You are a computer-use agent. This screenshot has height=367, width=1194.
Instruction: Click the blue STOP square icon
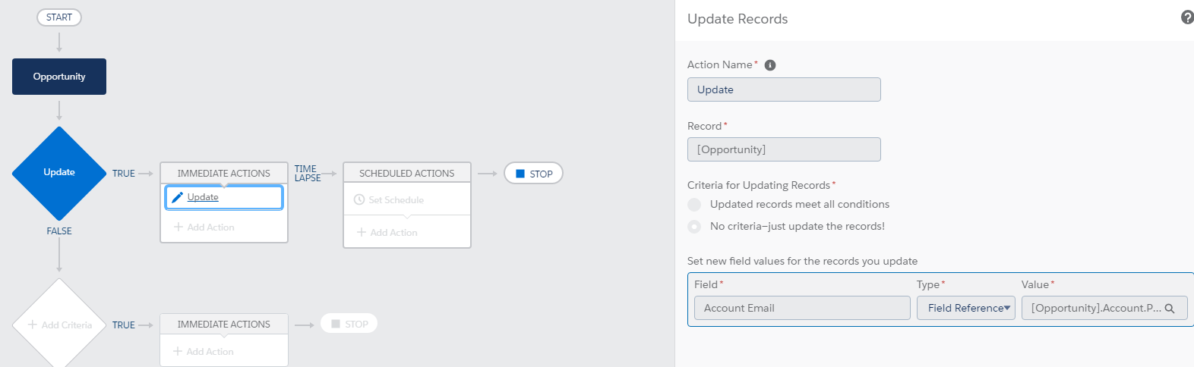520,174
